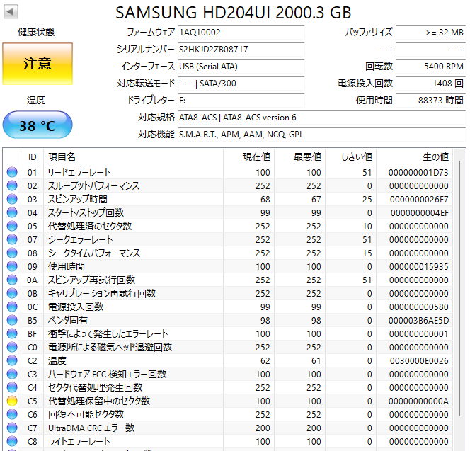Click the title SAMSUNG HD204UI 2000.3 GB
Viewport: 470px width, 451px height.
[x=233, y=13]
